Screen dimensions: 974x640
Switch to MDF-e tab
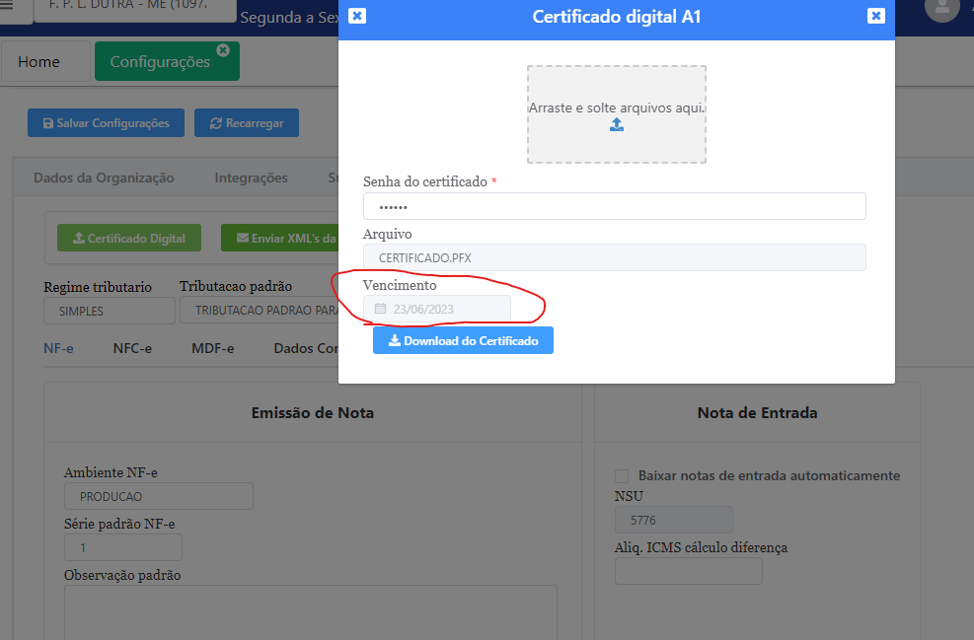(x=212, y=348)
